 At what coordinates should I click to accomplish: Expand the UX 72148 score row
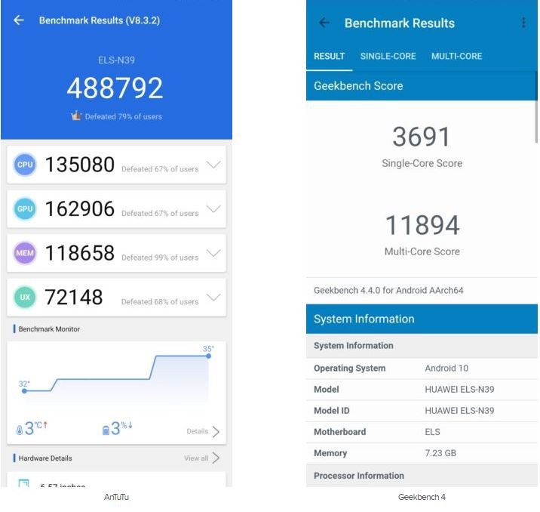coord(213,297)
